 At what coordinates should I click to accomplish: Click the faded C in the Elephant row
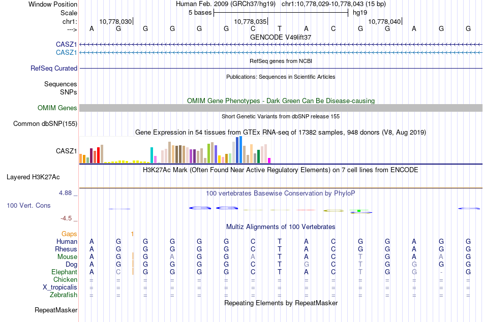click(118, 272)
